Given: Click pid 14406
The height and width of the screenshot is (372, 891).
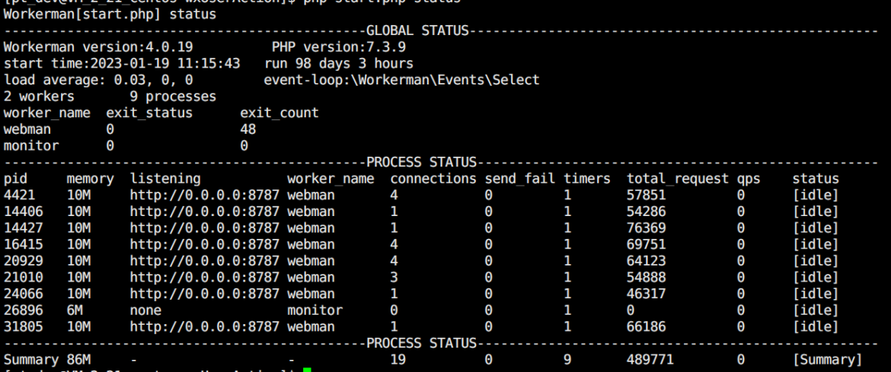Looking at the screenshot, I should [x=24, y=211].
